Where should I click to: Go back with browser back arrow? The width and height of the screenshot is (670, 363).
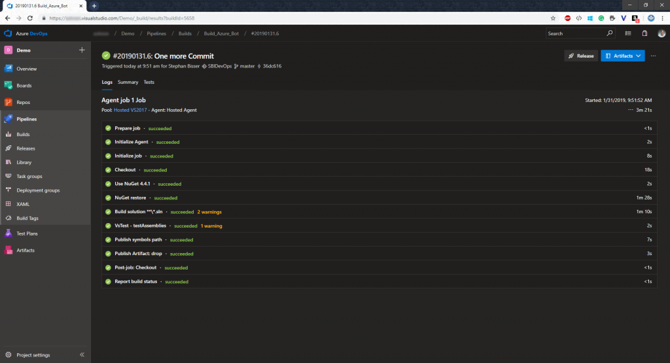point(7,18)
